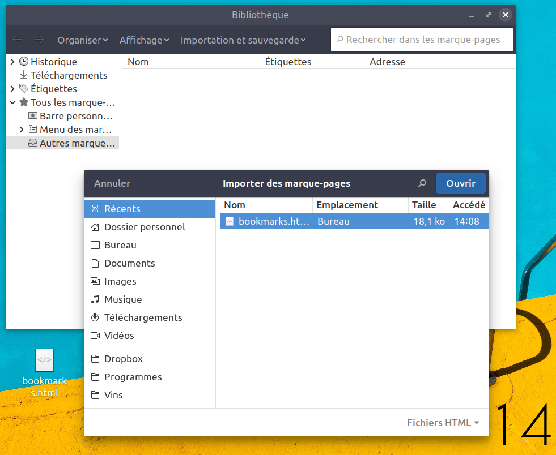This screenshot has height=455, width=556.
Task: Go to Dossier personnel home folder
Action: (x=144, y=227)
